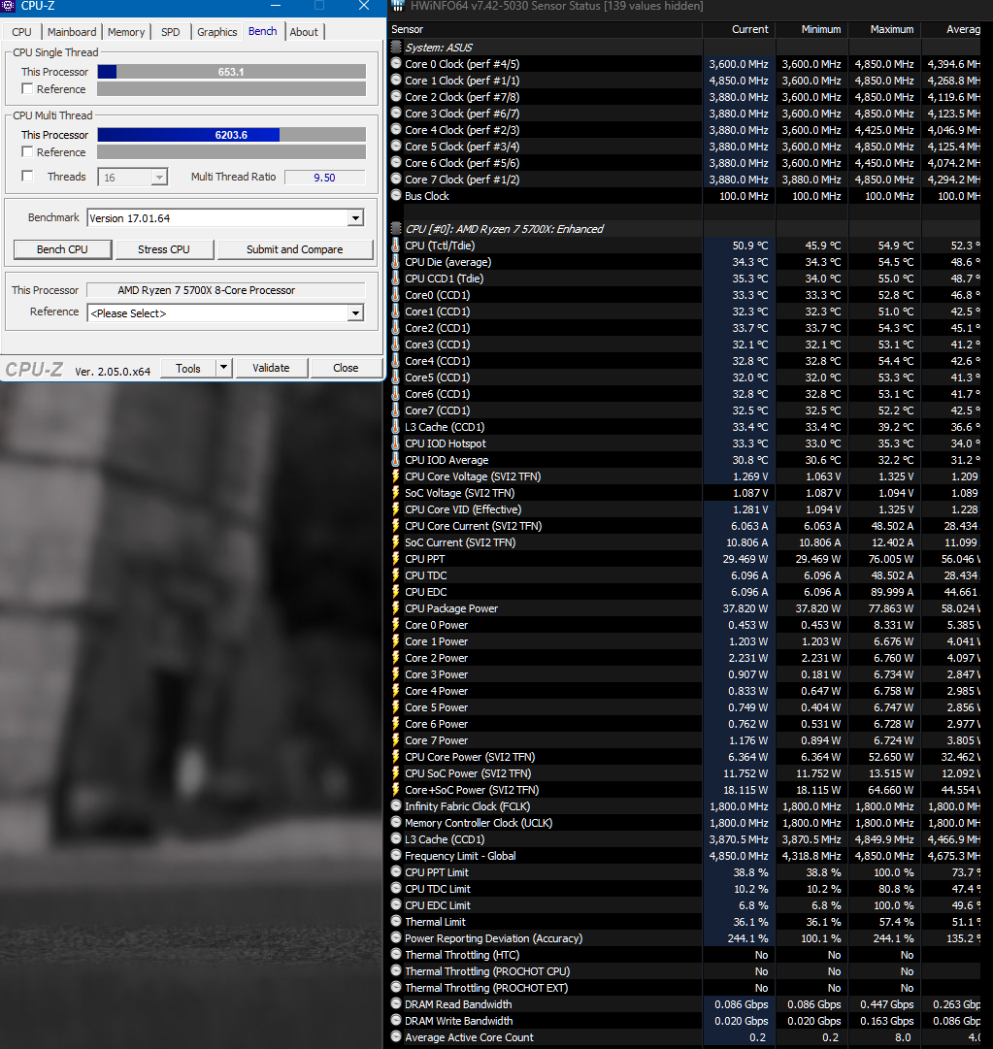Click the Multi Thread Ratio field 9.50
993x1049 pixels.
coord(325,178)
